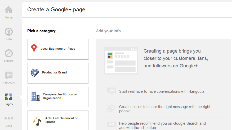
Task: Go to the Profile sidebar icon
Action: coord(9,32)
